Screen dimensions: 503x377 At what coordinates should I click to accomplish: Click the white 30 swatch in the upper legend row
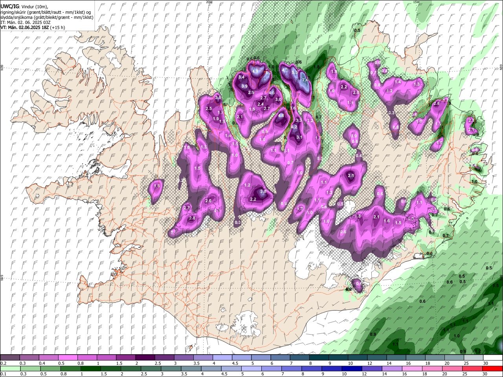pos(493,358)
